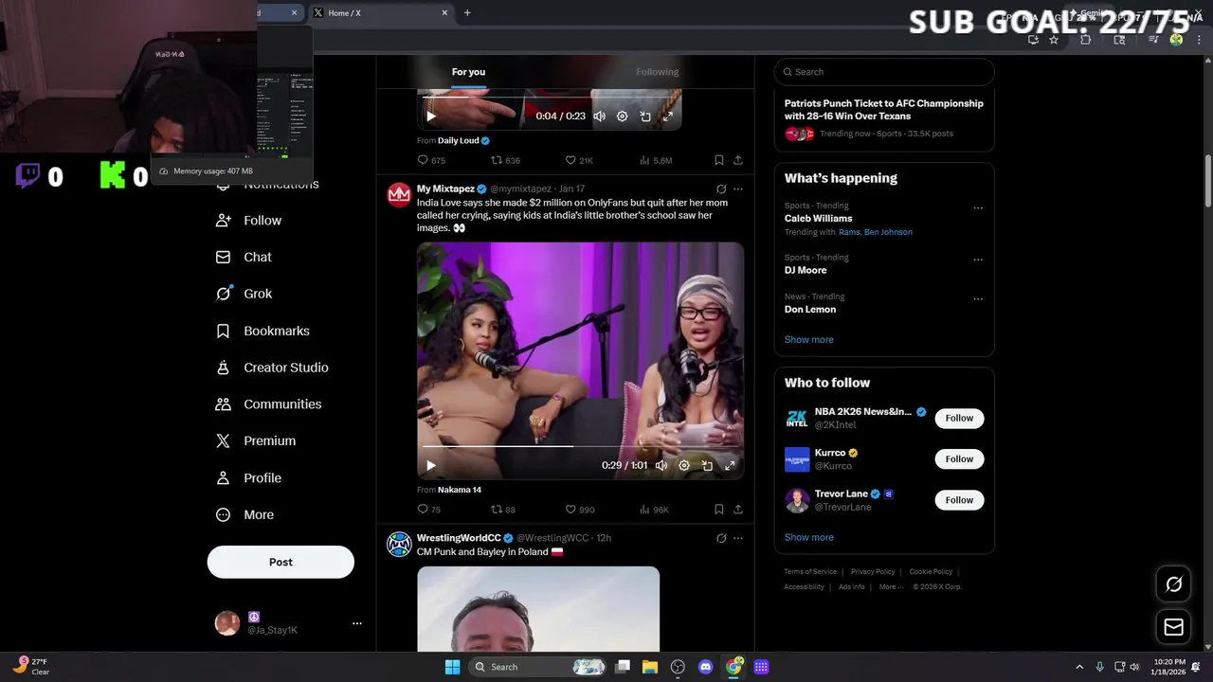This screenshot has height=682, width=1213.
Task: Open account menu dots beside @Ja_Stay1K
Action: (357, 623)
